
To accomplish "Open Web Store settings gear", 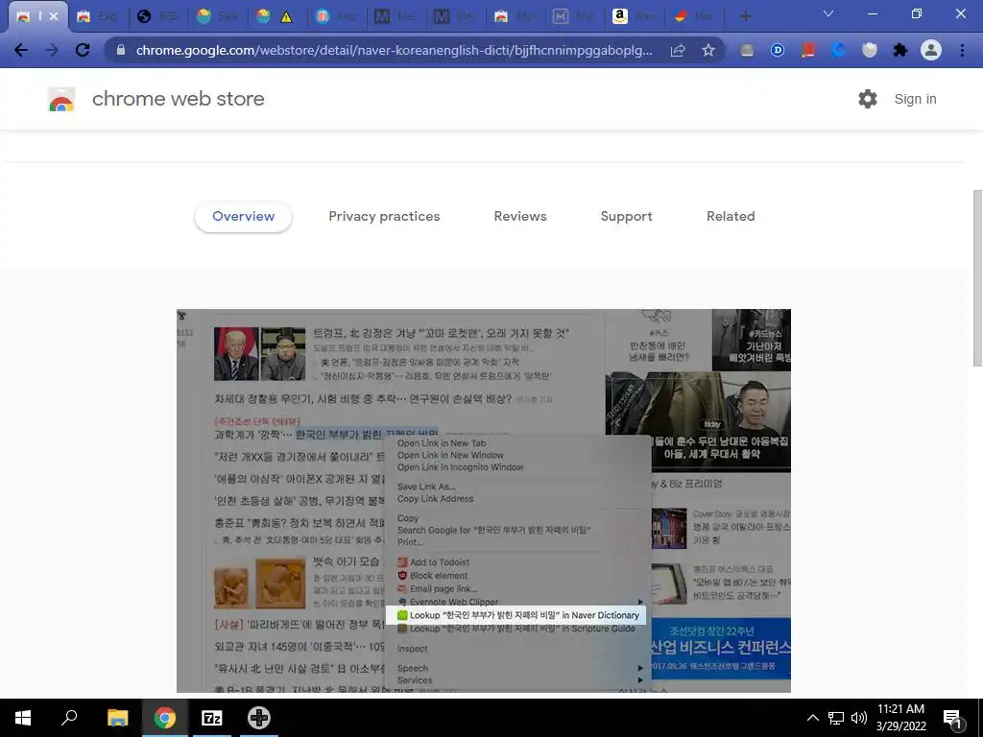I will 868,99.
